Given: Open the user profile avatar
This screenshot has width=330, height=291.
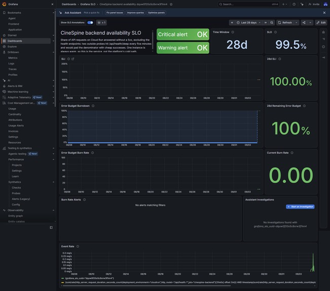Looking at the screenshot, I should [x=325, y=4].
